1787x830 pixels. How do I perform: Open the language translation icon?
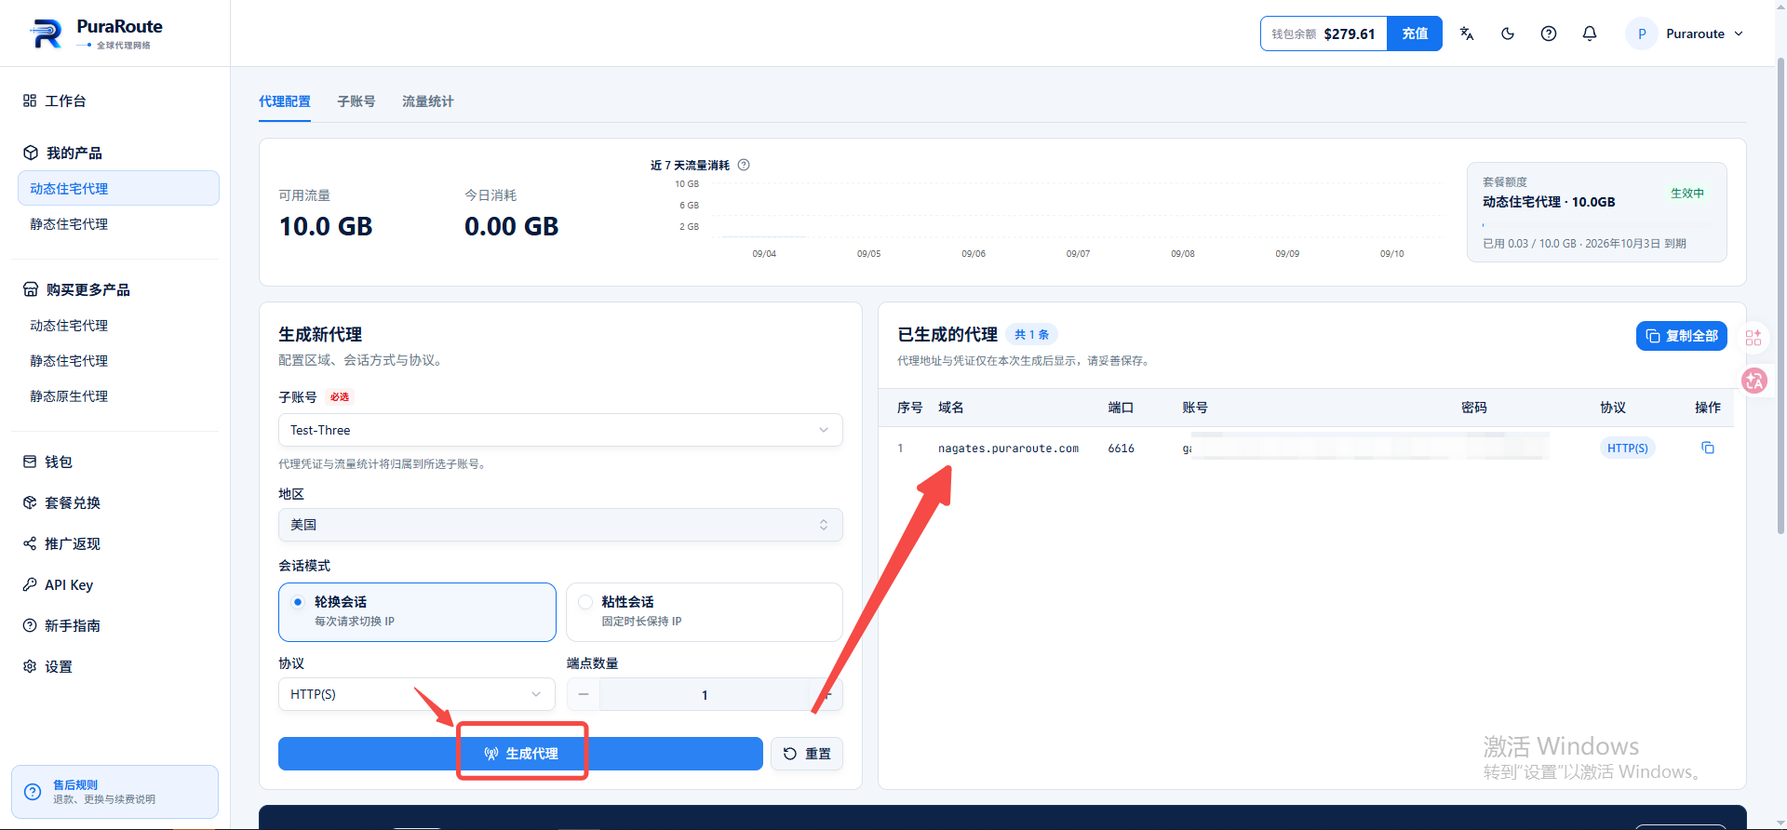click(x=1467, y=33)
